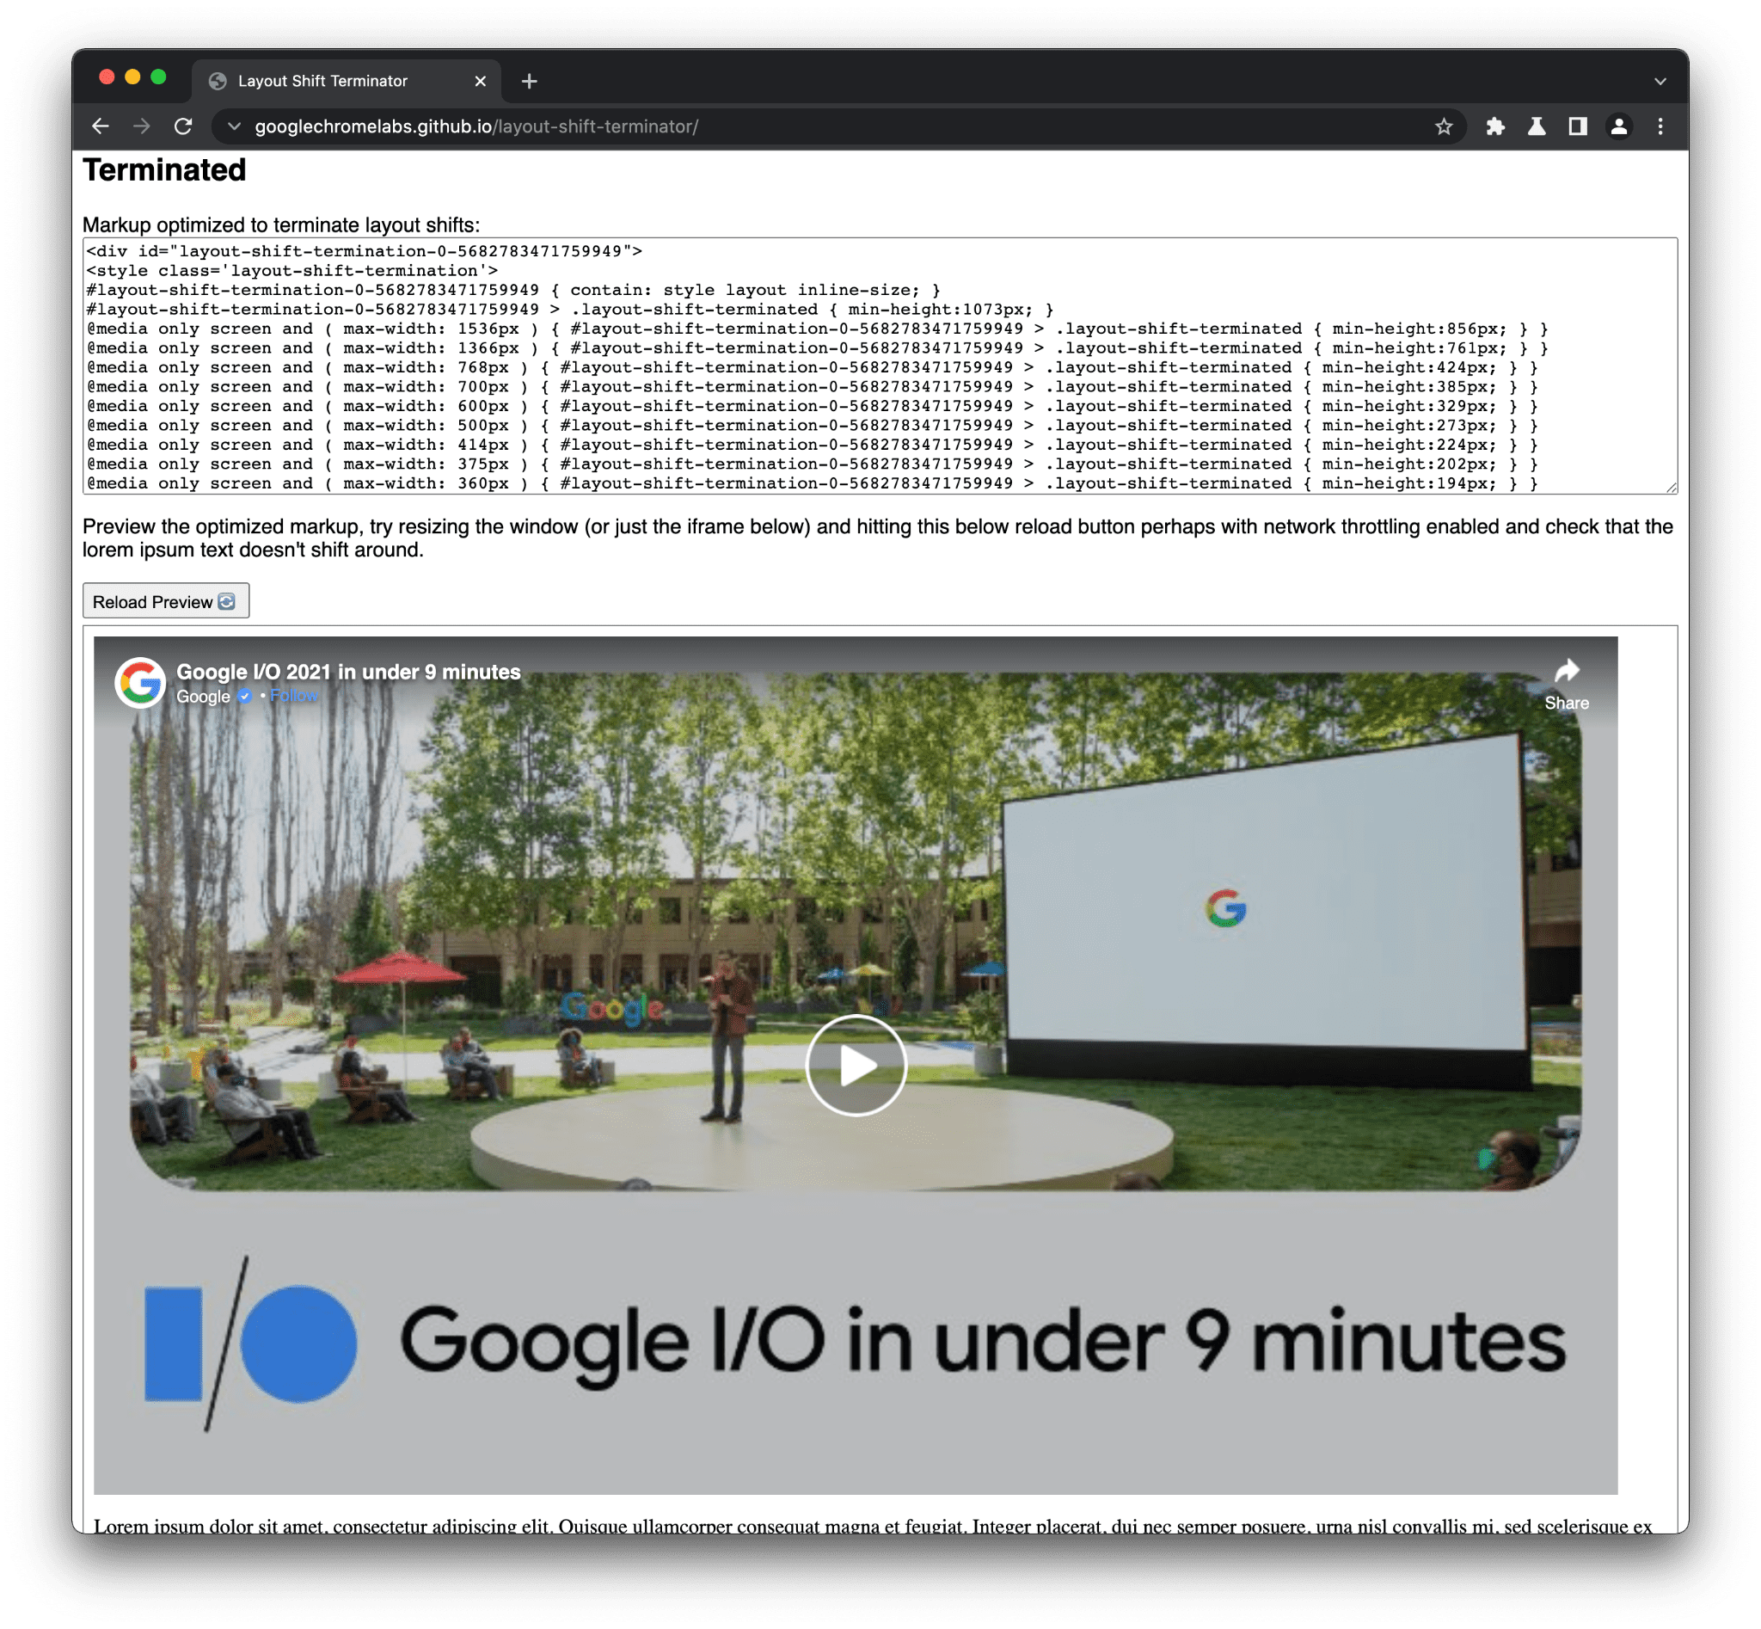This screenshot has width=1761, height=1629.
Task: Click the browser extensions puzzle icon
Action: (1494, 124)
